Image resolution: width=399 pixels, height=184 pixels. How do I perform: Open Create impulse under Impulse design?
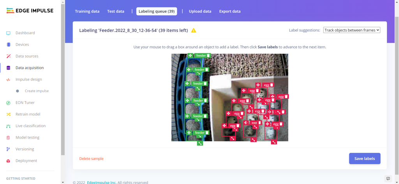pyautogui.click(x=37, y=91)
